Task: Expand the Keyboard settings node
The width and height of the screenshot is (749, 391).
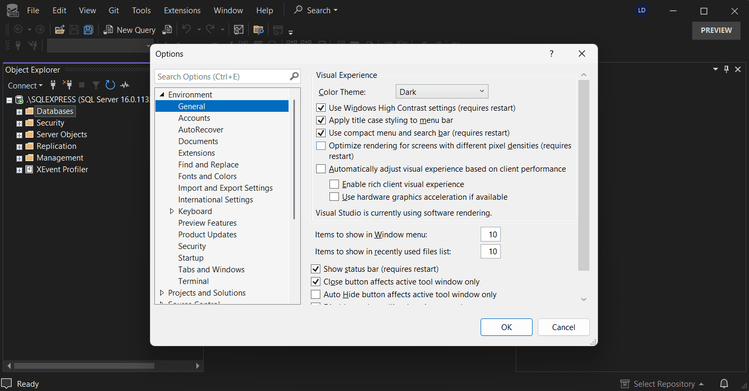Action: pos(171,211)
